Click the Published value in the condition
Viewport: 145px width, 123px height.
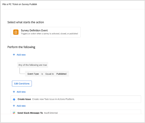click(x=62, y=74)
